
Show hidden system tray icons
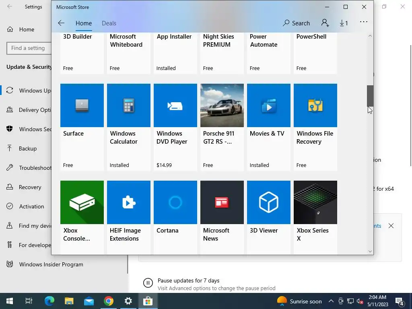click(x=331, y=301)
